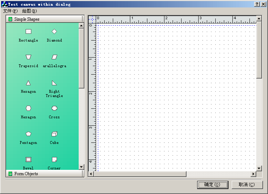Pick the Diamond shape from palette
The height and width of the screenshot is (194, 268).
(x=54, y=32)
